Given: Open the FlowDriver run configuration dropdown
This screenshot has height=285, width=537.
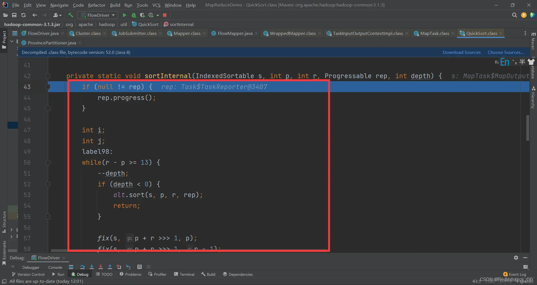Looking at the screenshot, I should point(98,15).
